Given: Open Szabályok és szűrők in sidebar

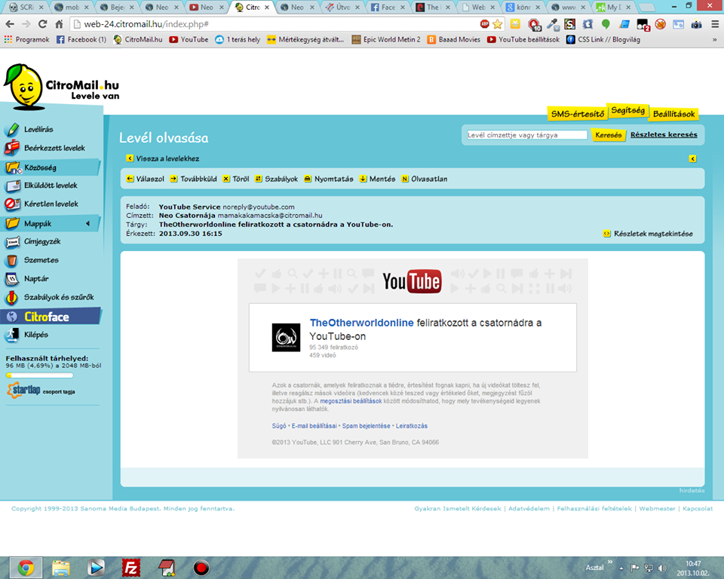Looking at the screenshot, I should click(59, 297).
